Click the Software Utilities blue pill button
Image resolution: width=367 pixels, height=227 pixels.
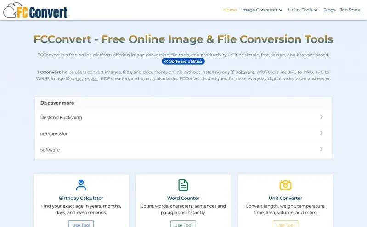[x=183, y=61]
